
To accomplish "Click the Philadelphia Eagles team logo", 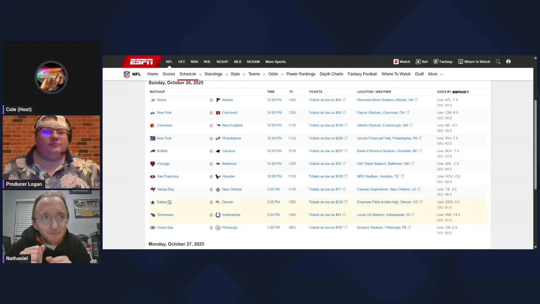I will pyautogui.click(x=218, y=138).
